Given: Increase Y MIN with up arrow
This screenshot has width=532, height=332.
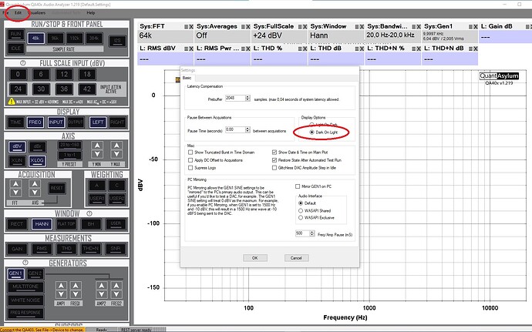Looking at the screenshot, I should pos(97,146).
